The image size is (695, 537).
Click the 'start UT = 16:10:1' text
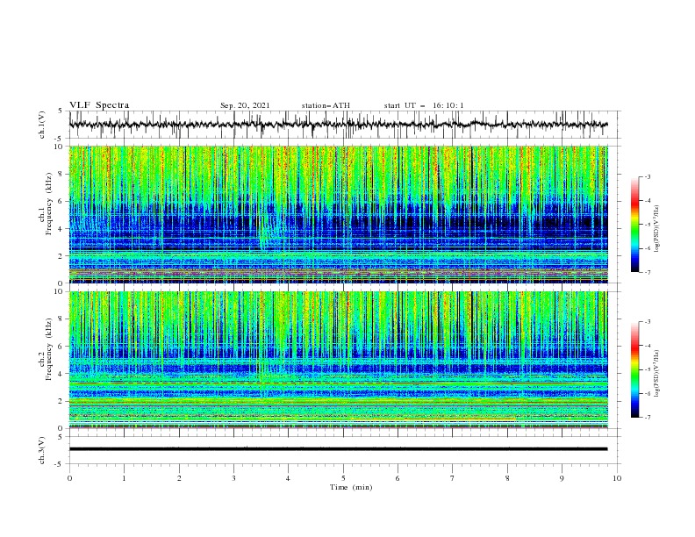pyautogui.click(x=424, y=105)
